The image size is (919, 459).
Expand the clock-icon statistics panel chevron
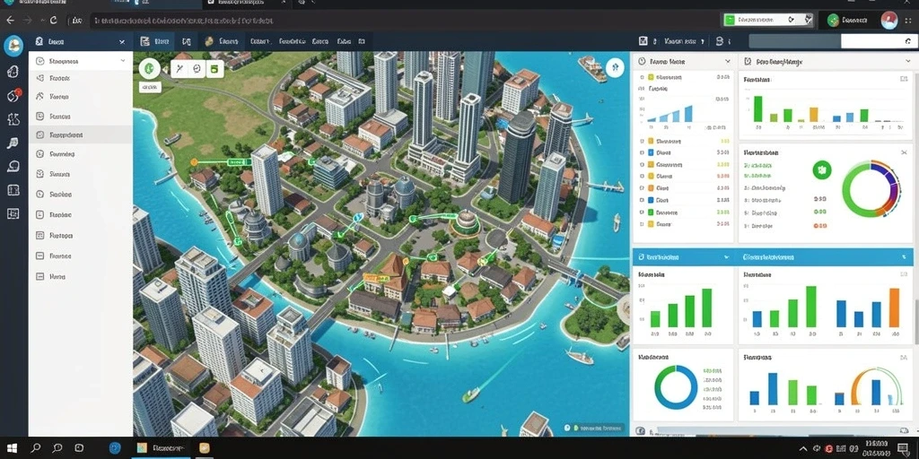727,61
